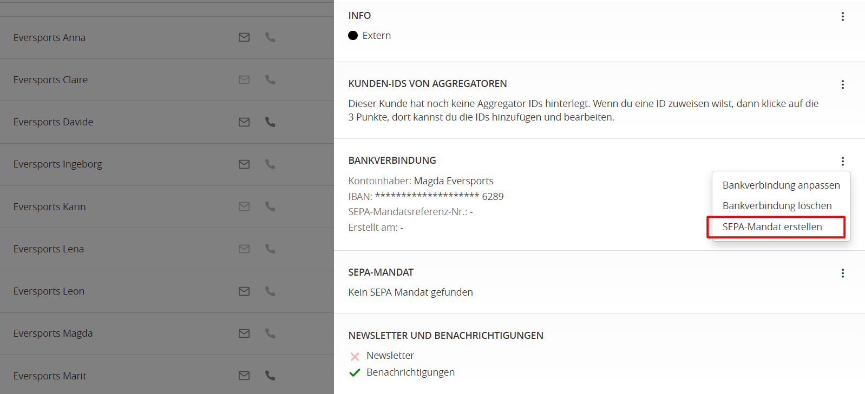This screenshot has height=394, width=865.
Task: Click the black Extern status dot
Action: (x=353, y=36)
